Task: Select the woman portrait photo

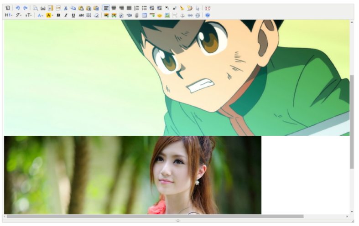Action: (x=133, y=175)
